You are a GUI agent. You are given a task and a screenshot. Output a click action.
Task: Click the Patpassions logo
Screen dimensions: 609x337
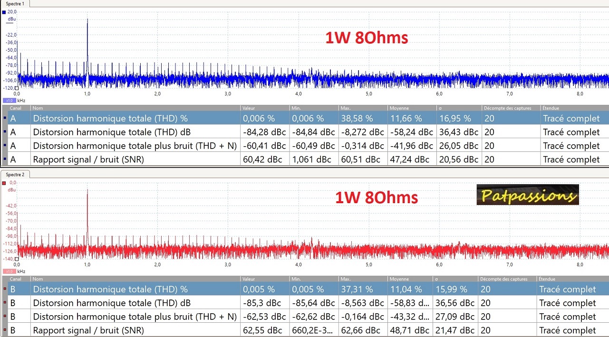527,195
